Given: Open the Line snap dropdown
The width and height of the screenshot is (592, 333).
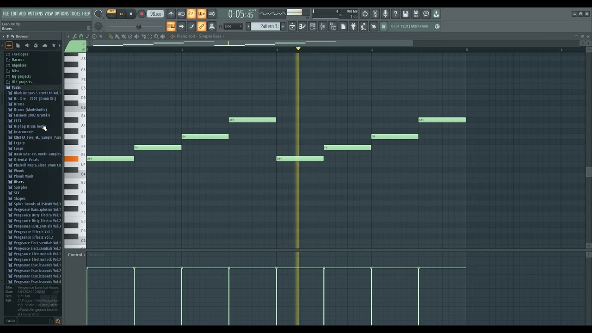Looking at the screenshot, I should 233,26.
